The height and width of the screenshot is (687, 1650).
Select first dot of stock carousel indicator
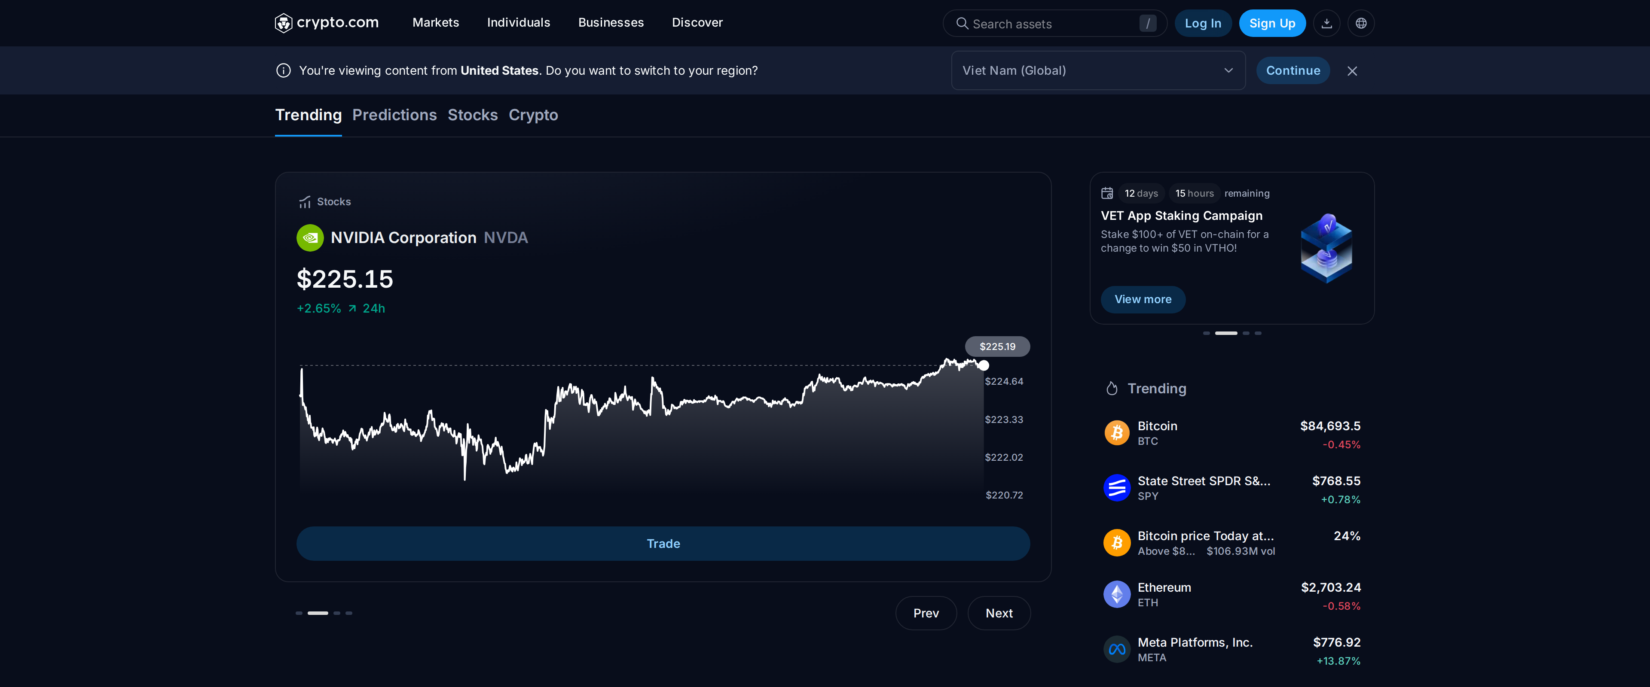pyautogui.click(x=299, y=614)
